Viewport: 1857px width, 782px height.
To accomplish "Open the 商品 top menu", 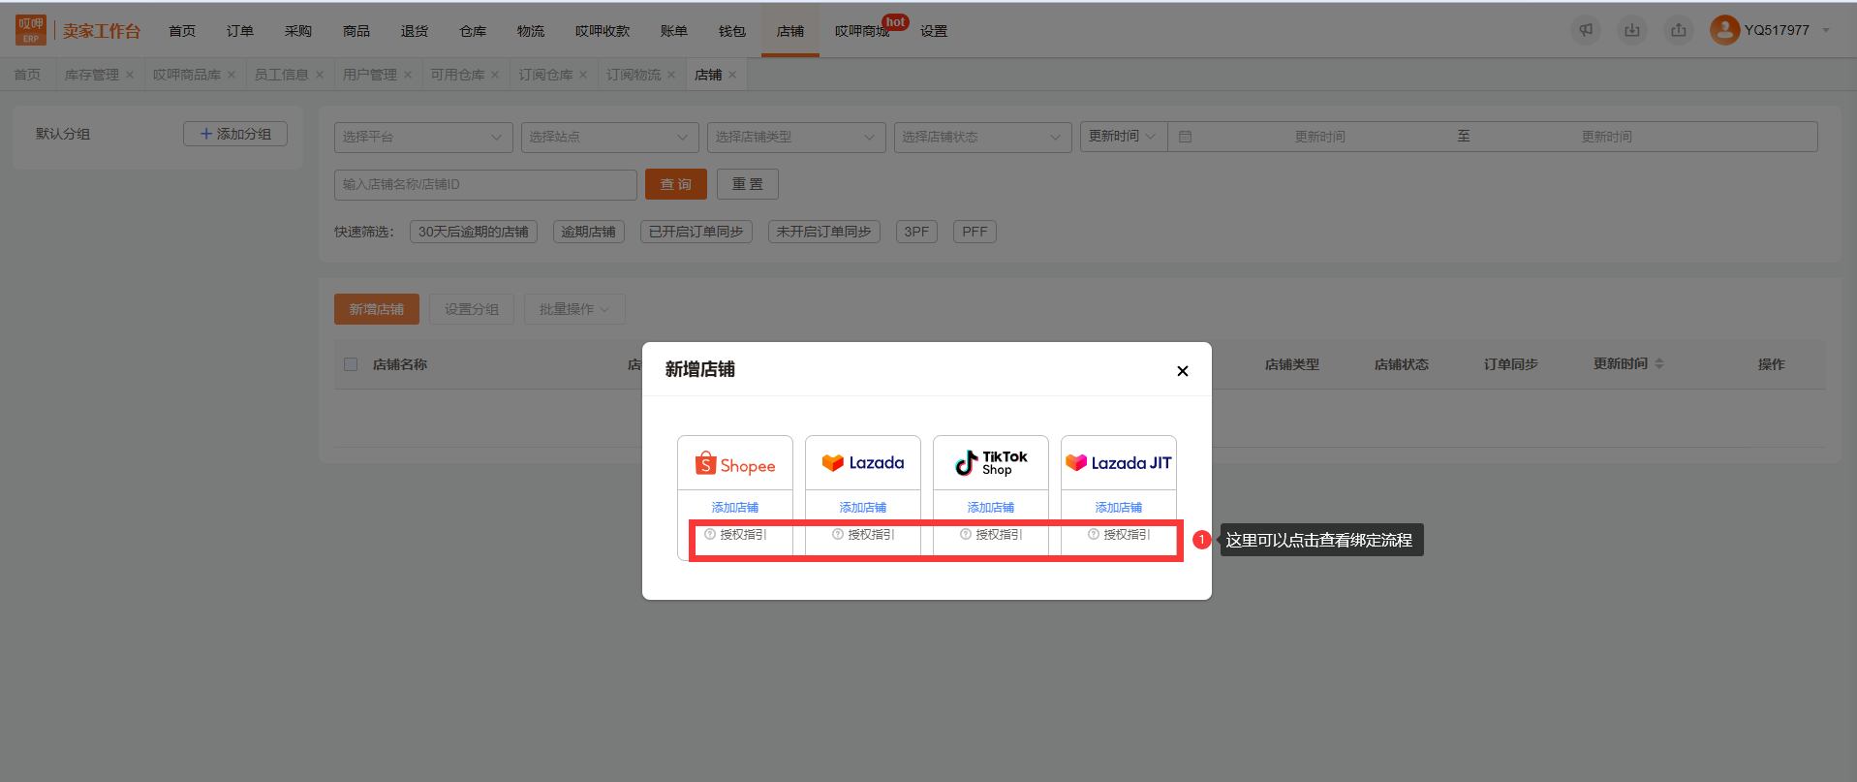I will coord(356,31).
